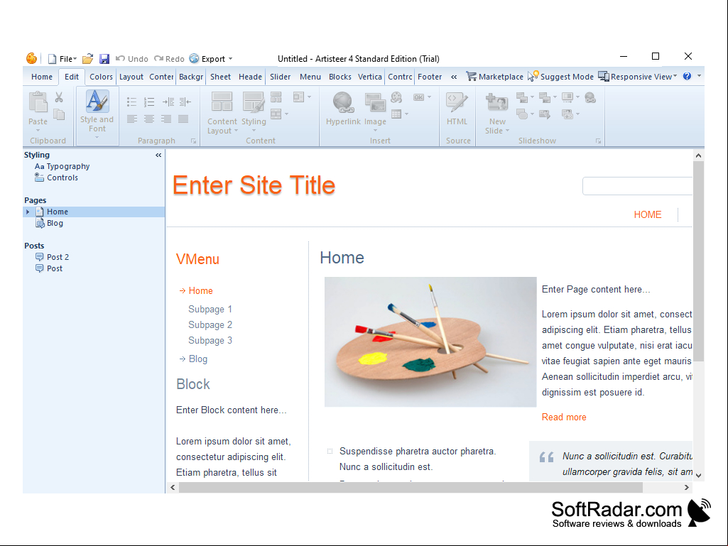This screenshot has width=728, height=546.
Task: Switch to the Layout ribbon tab
Action: coord(131,77)
